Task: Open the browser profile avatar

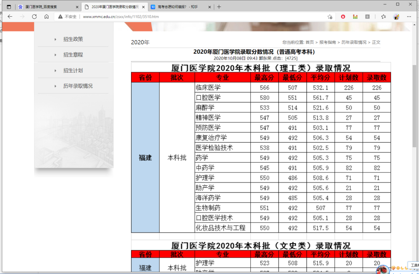Action: [x=396, y=17]
